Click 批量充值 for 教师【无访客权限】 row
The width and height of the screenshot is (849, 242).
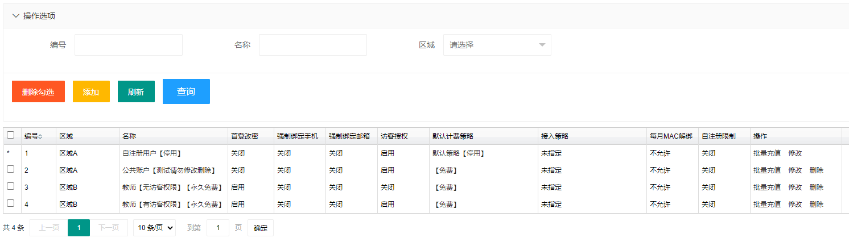point(767,187)
